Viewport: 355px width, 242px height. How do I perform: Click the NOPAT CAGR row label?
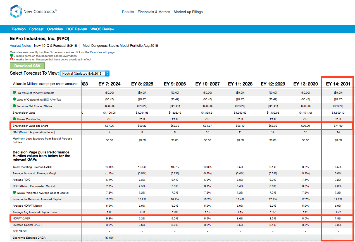coord(22,218)
